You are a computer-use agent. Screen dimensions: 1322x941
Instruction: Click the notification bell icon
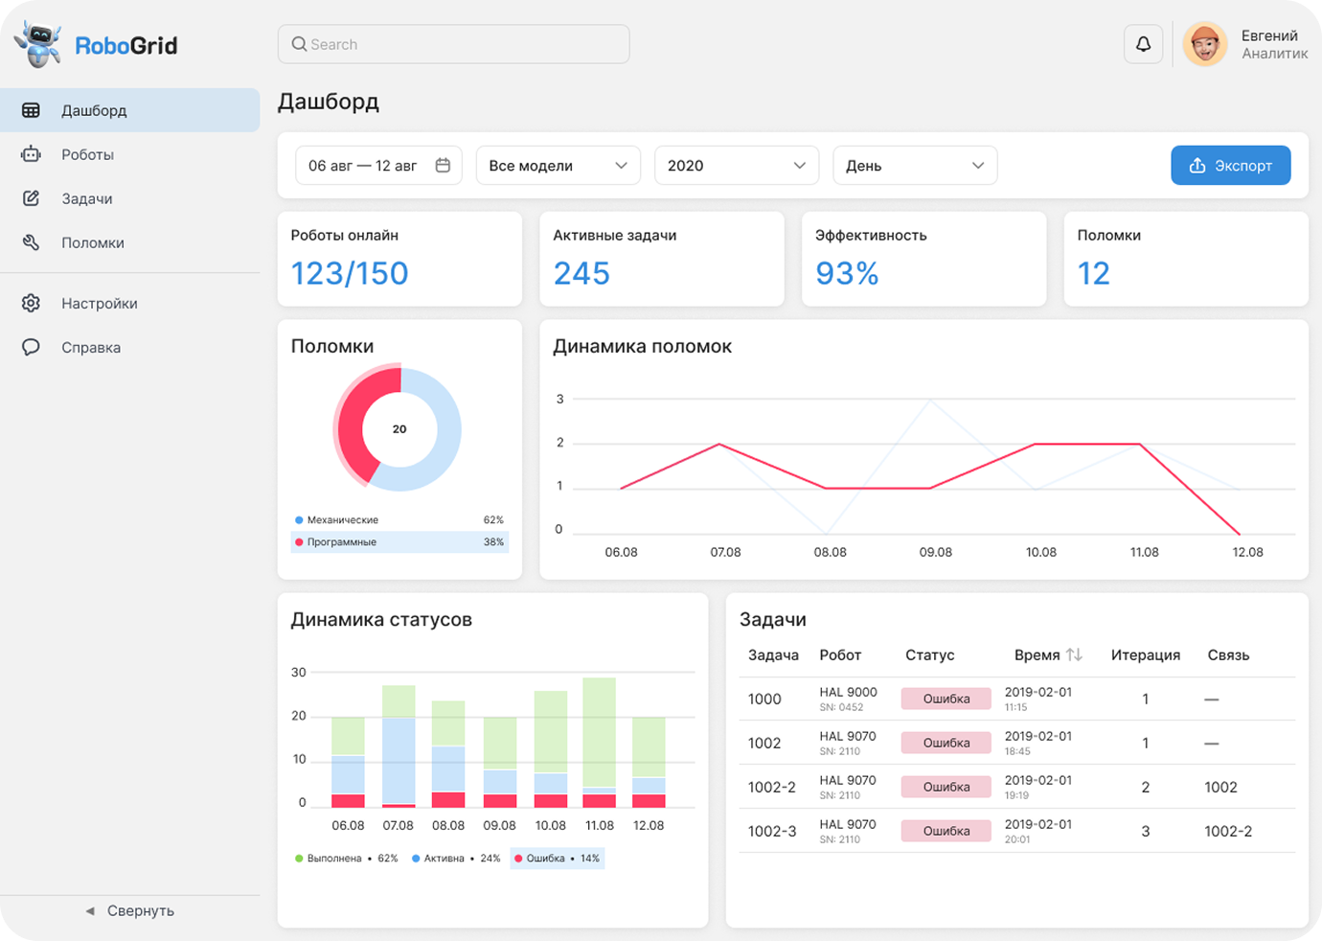click(x=1143, y=44)
